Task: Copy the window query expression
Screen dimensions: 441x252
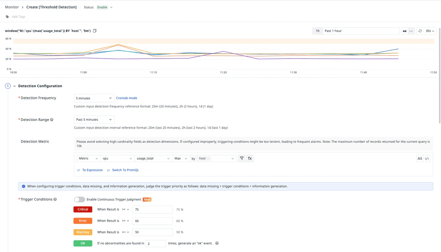Action: [x=95, y=31]
